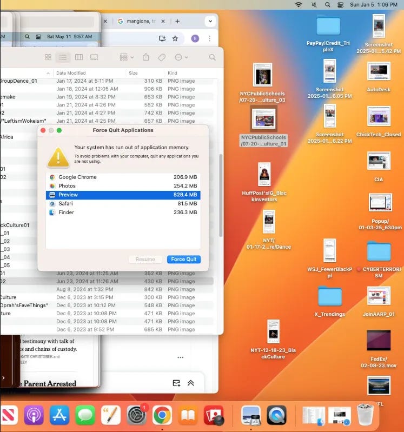
Task: Open Pages app in Dock
Action: tap(111, 415)
